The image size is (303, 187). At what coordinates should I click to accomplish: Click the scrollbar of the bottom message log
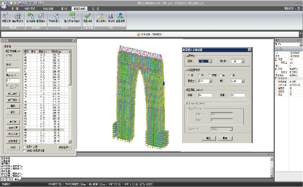272,167
